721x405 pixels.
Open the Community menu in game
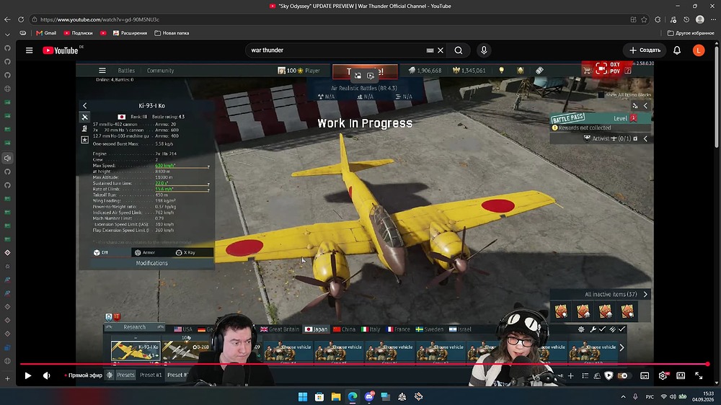[x=160, y=71]
